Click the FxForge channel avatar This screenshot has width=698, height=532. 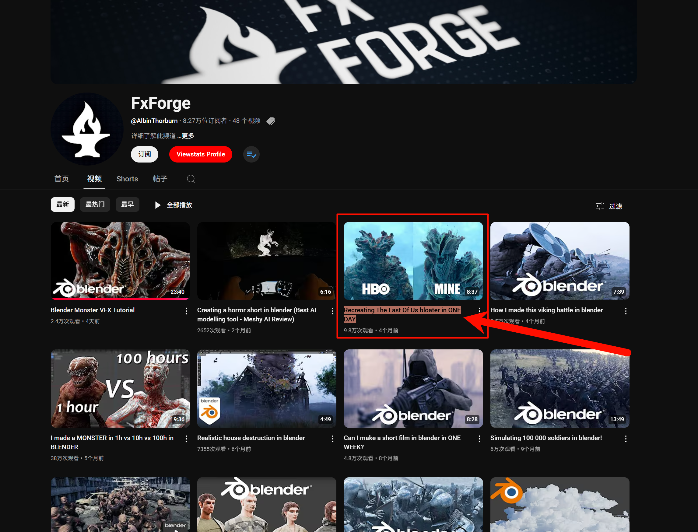[87, 129]
